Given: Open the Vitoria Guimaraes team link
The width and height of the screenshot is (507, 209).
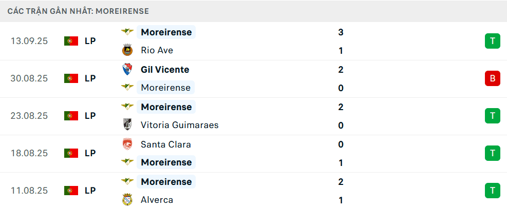Looking at the screenshot, I should click(x=179, y=125).
